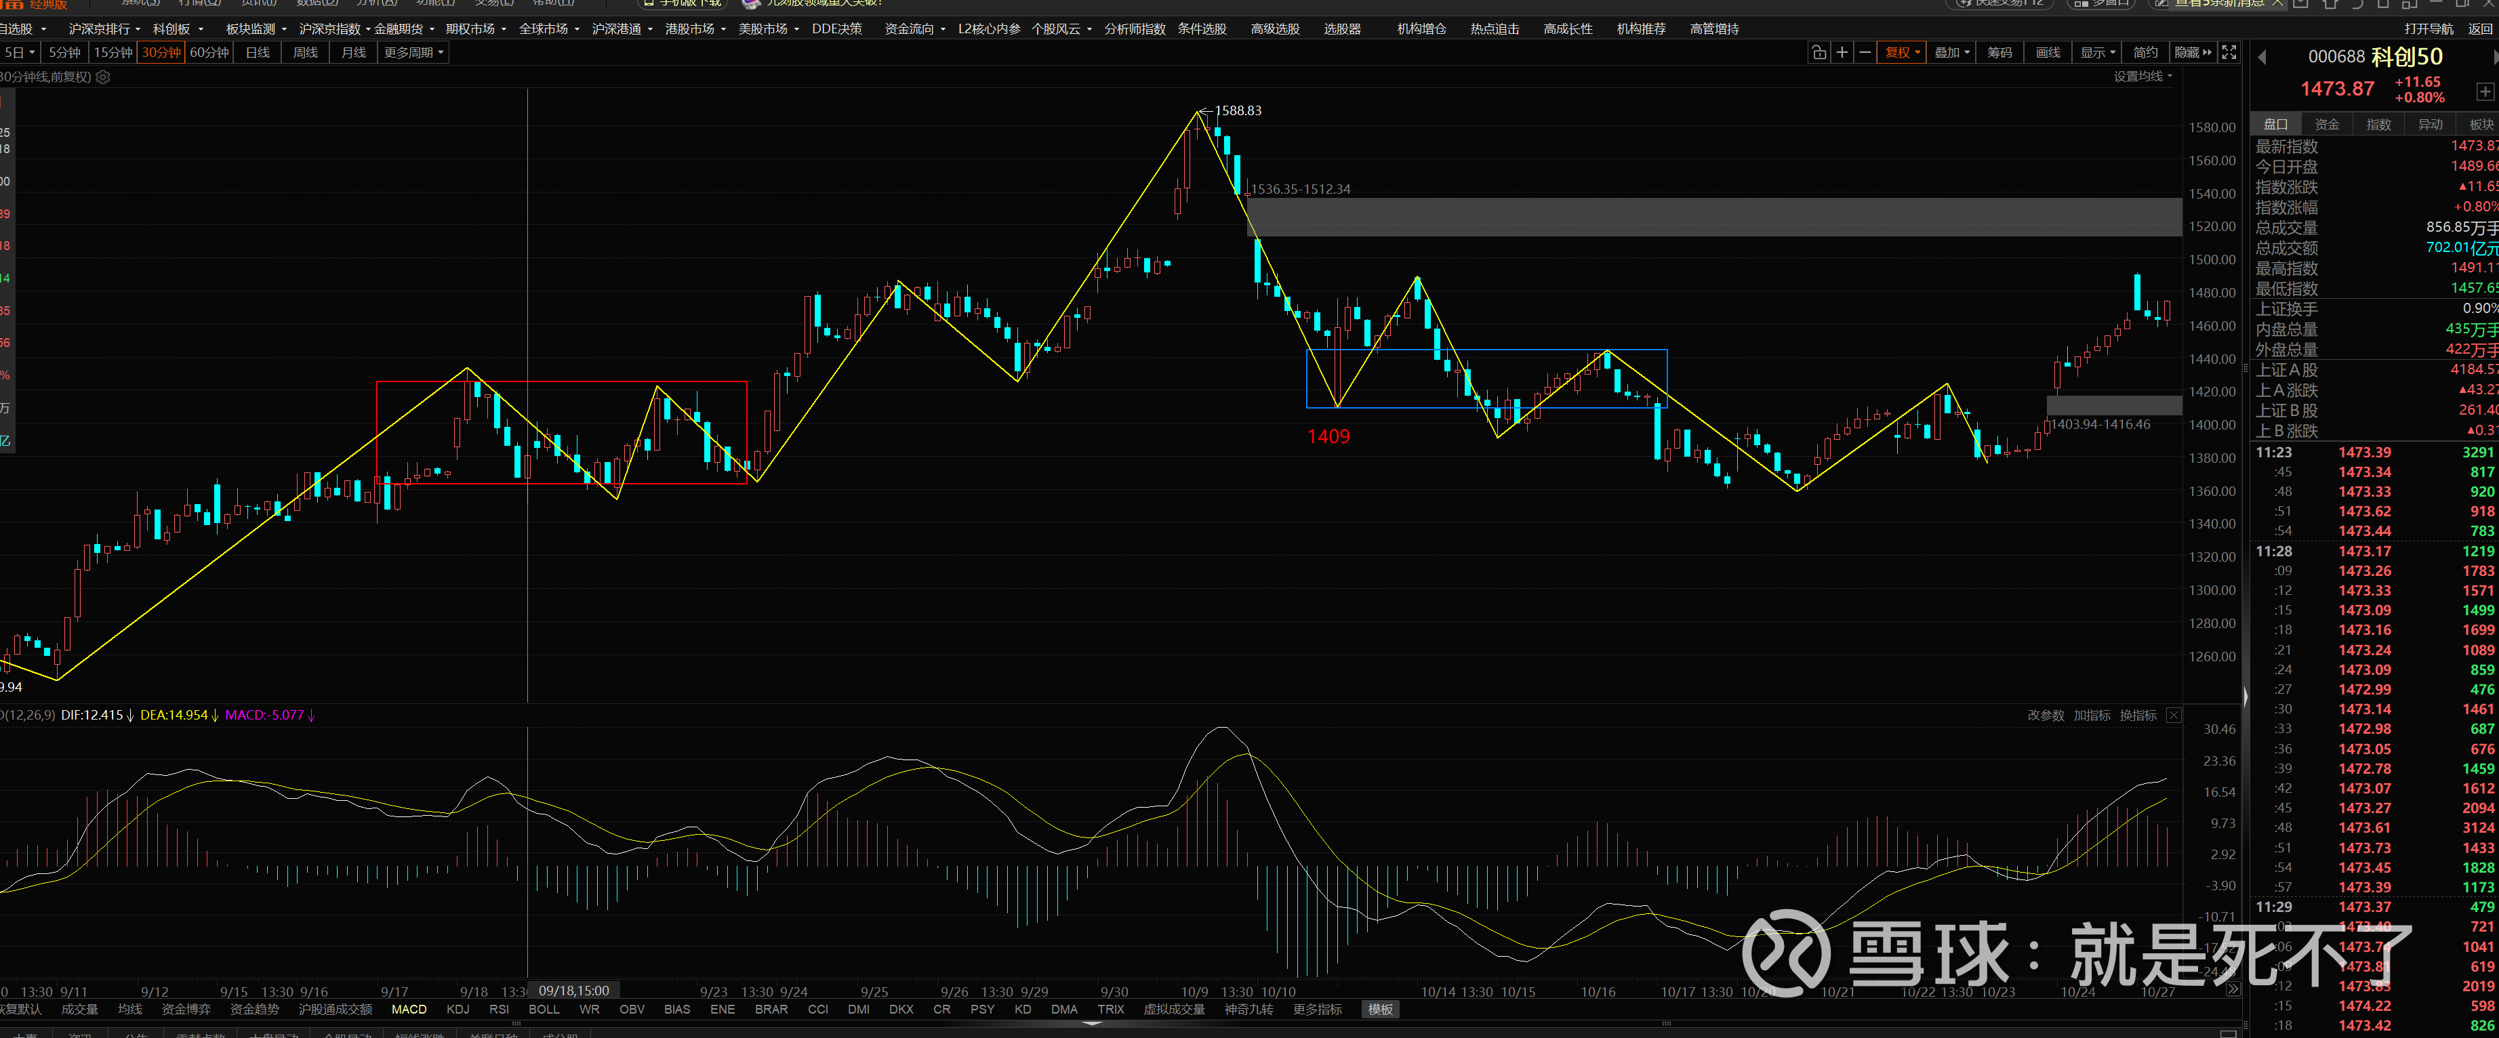Close the MACD indicator panel with X
Screen dimensions: 2499x1038
pos(2173,715)
